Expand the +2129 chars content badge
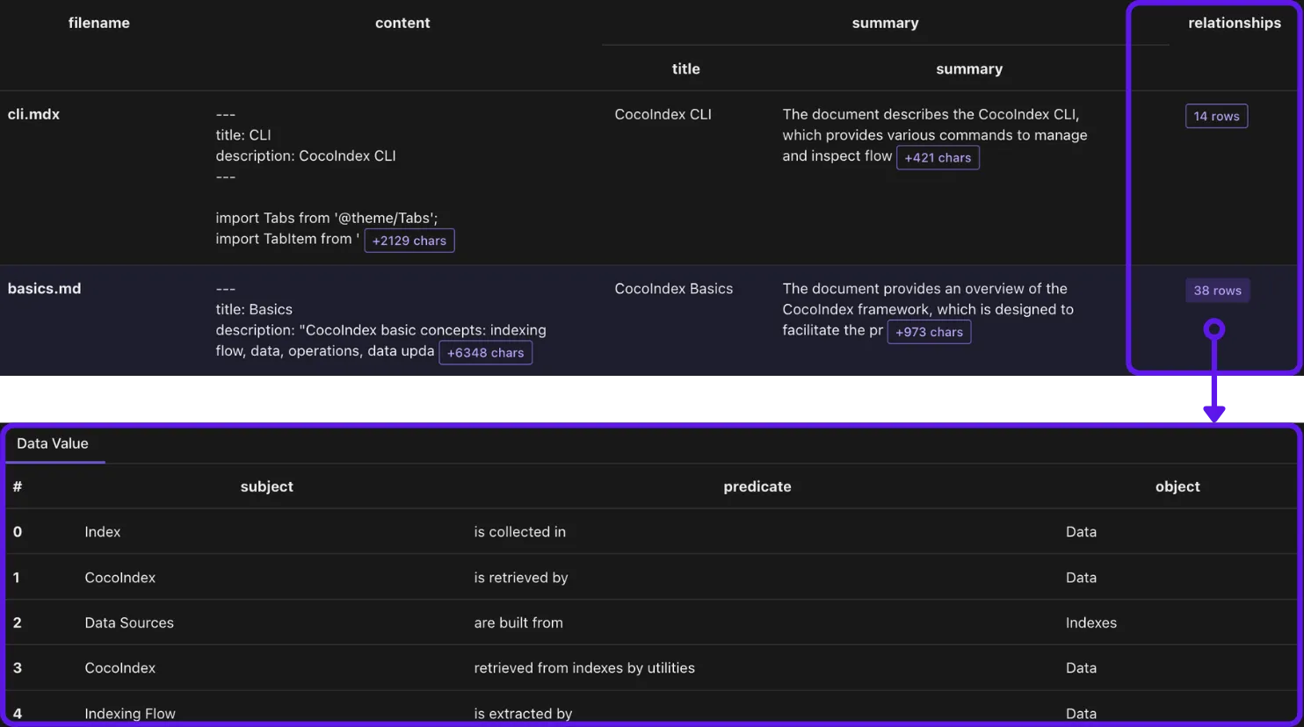 click(x=409, y=241)
